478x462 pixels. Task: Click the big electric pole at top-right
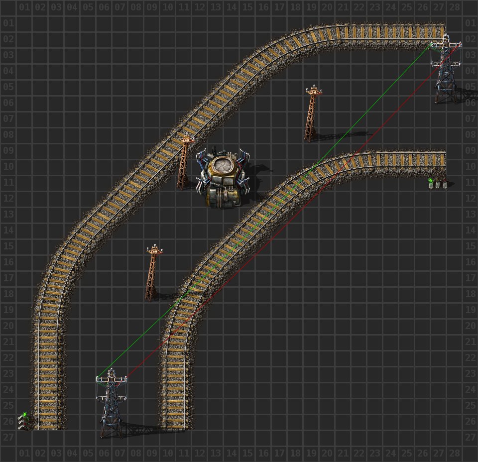446,69
